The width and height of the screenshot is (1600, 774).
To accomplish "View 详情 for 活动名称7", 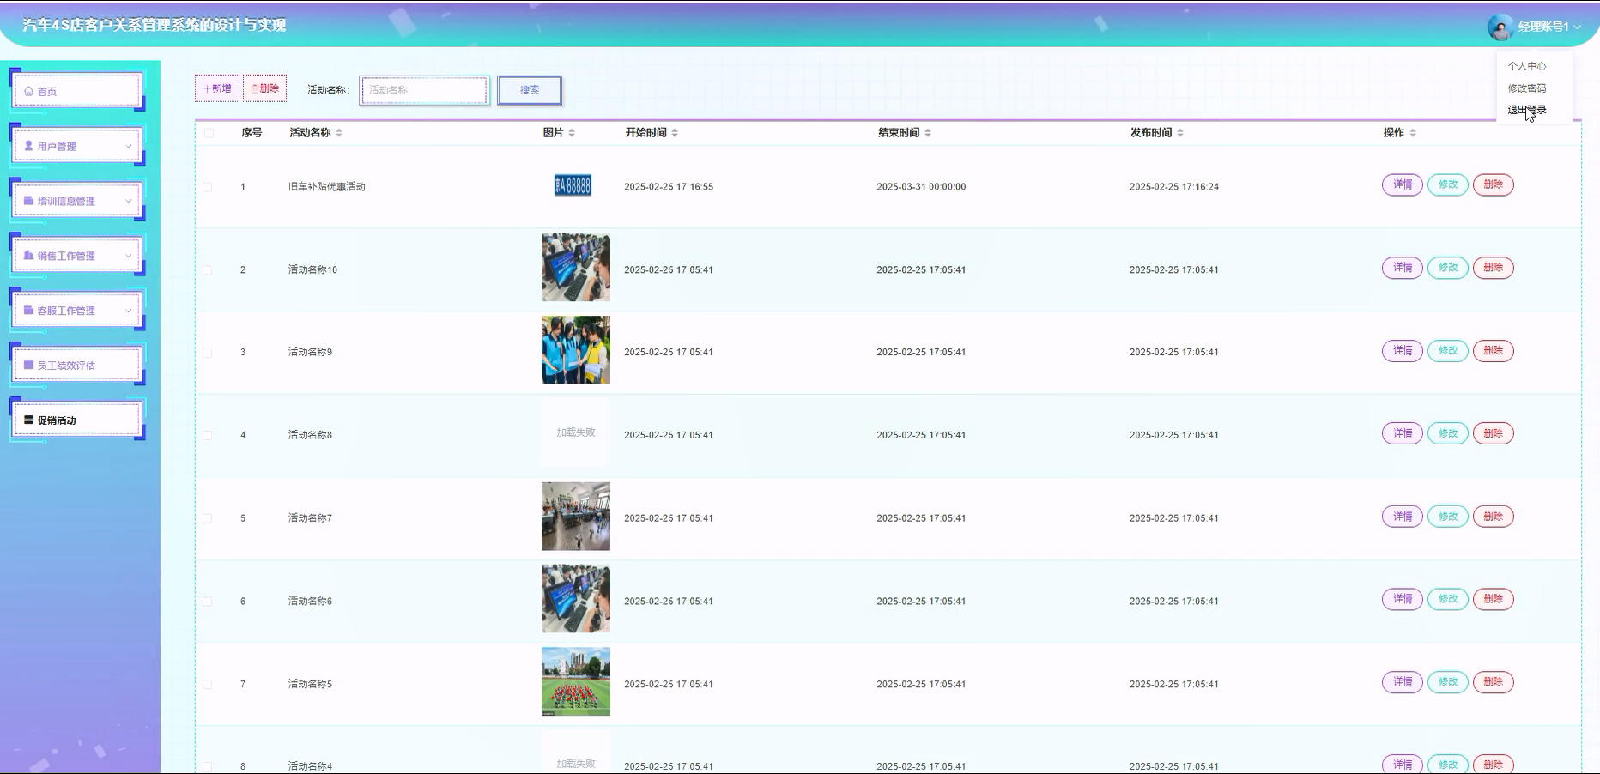I will click(1403, 517).
